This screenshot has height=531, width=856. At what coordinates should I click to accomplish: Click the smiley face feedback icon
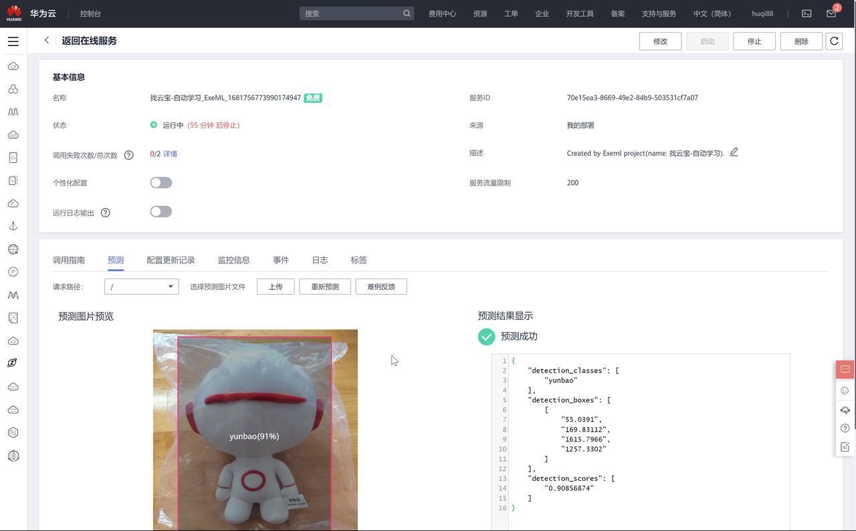(x=845, y=391)
